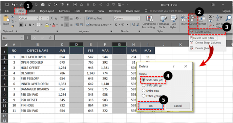The width and height of the screenshot is (233, 123).
Task: Click the Increase Decimal icon
Action: coord(133,25)
